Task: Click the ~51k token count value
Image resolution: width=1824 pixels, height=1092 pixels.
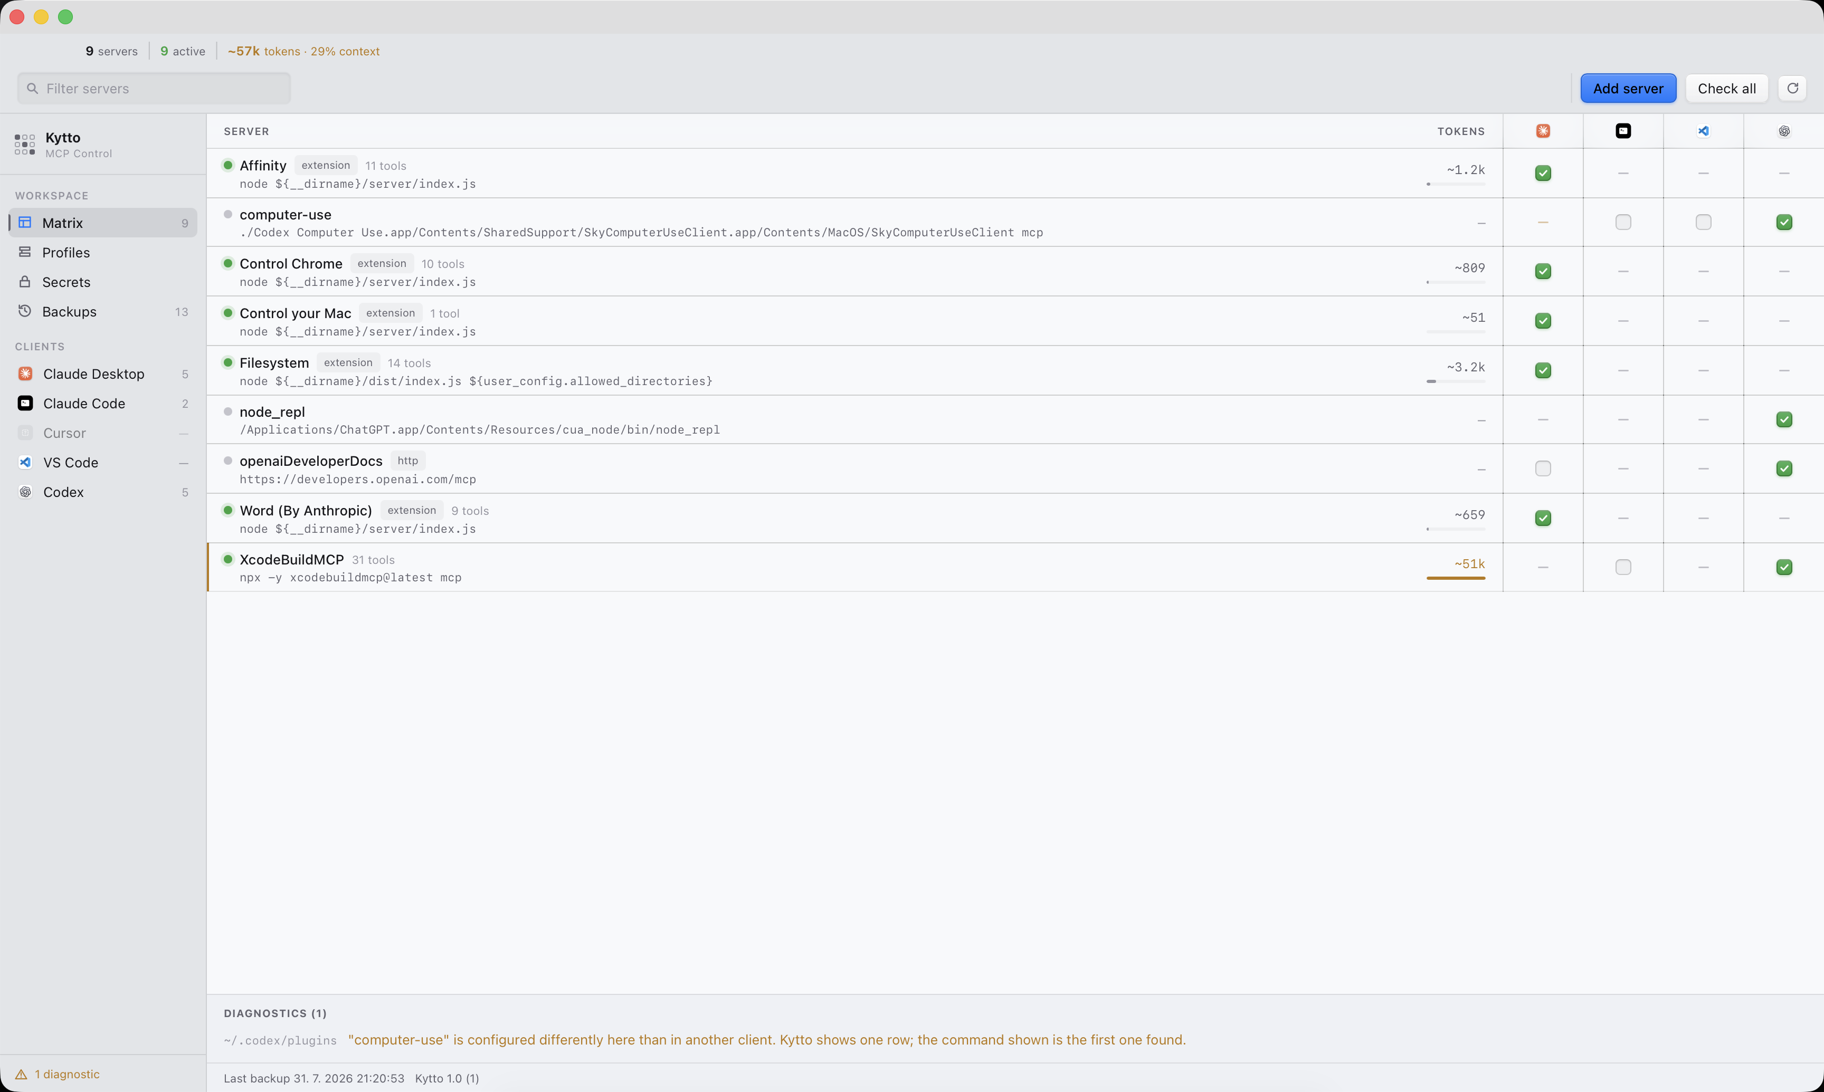Action: click(1469, 563)
